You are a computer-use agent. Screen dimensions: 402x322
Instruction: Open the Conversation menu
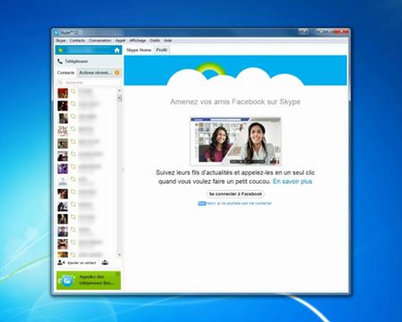[100, 41]
